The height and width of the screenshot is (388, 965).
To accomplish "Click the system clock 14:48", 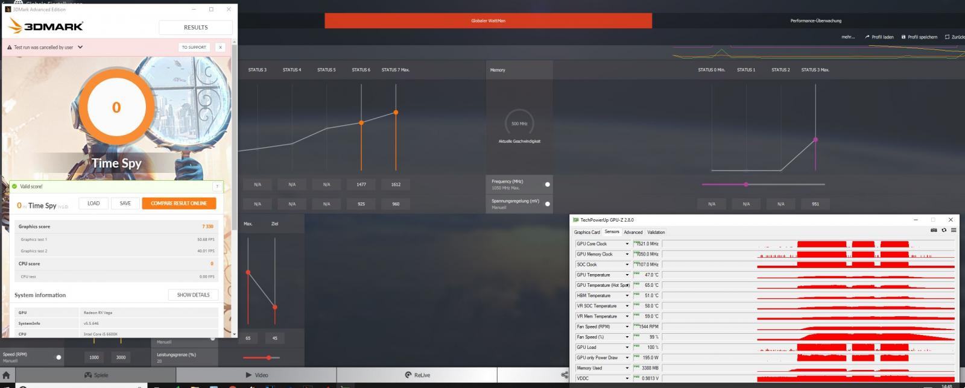I will click(947, 386).
